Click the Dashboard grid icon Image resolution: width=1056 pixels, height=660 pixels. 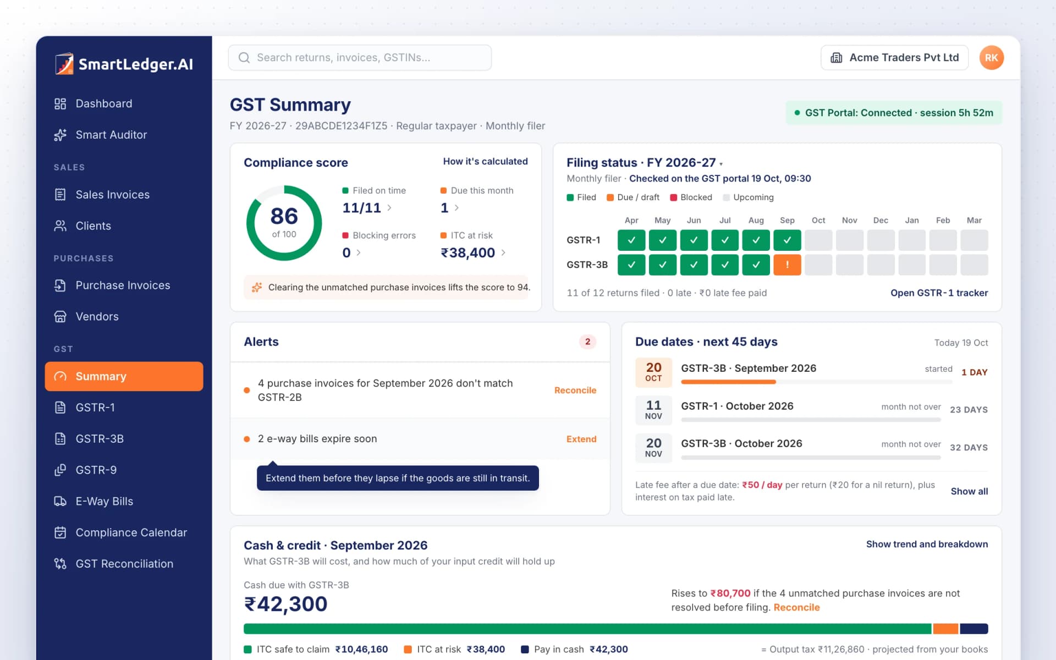click(61, 104)
